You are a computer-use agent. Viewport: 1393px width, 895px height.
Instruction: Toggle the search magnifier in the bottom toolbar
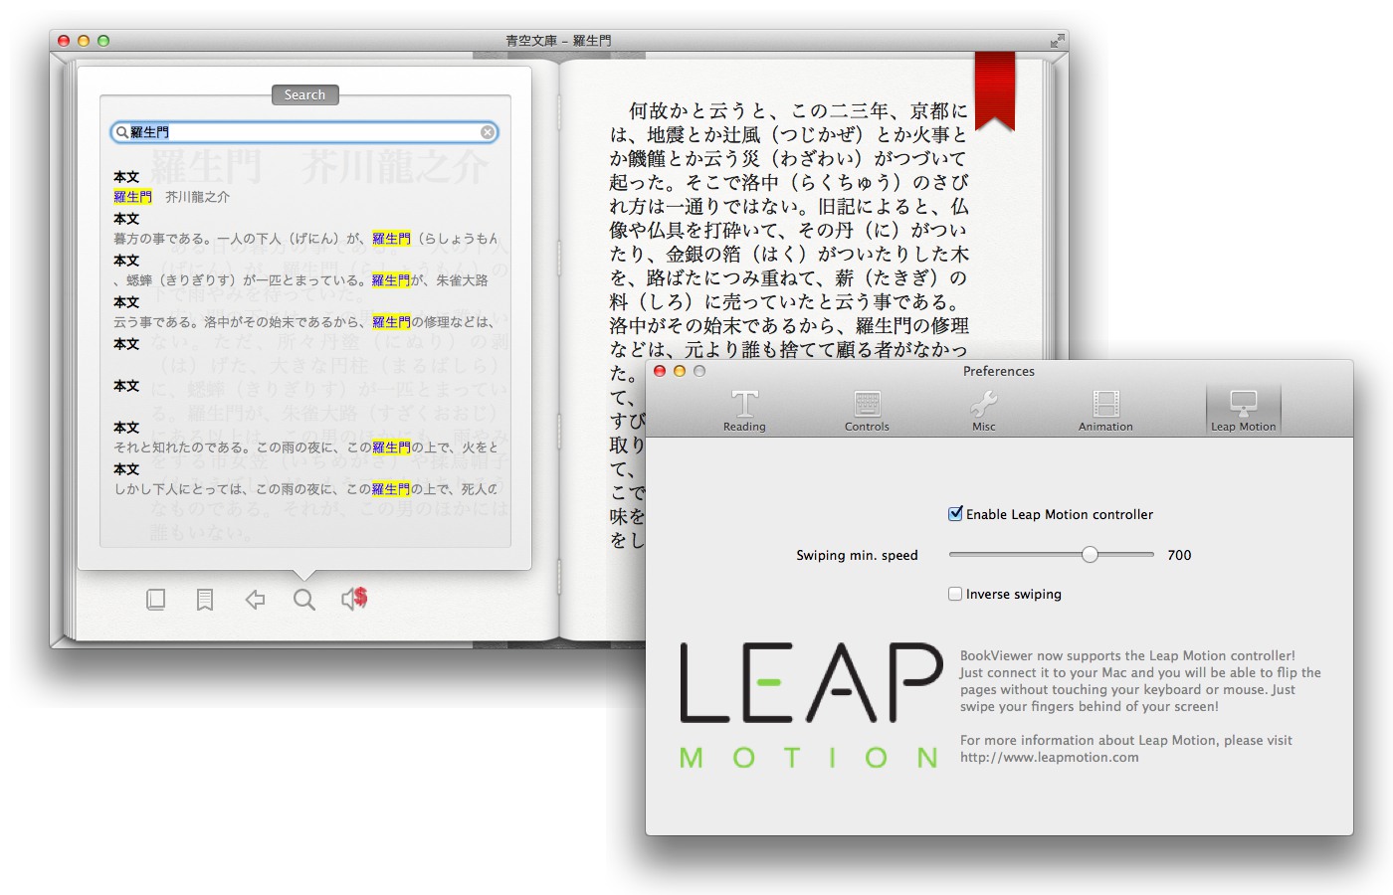tap(304, 600)
